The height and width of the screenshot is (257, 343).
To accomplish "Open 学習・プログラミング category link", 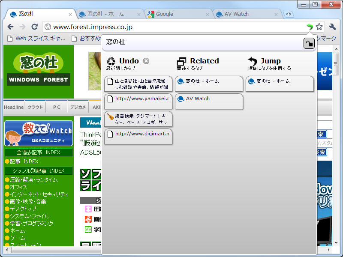I will coord(31,223).
